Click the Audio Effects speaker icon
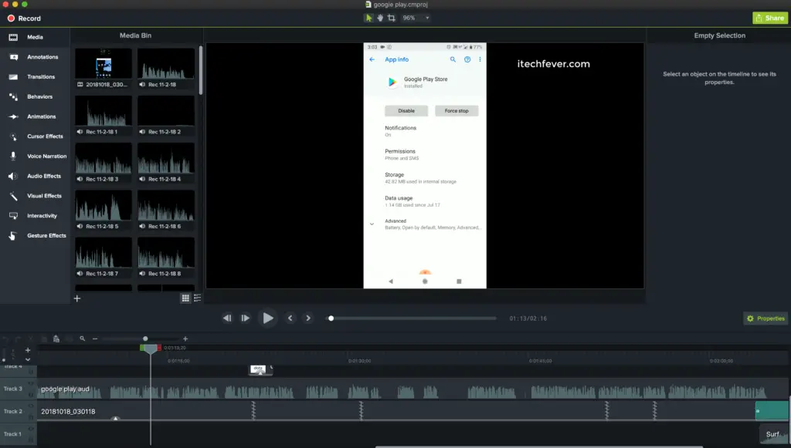The image size is (791, 448). (x=13, y=176)
